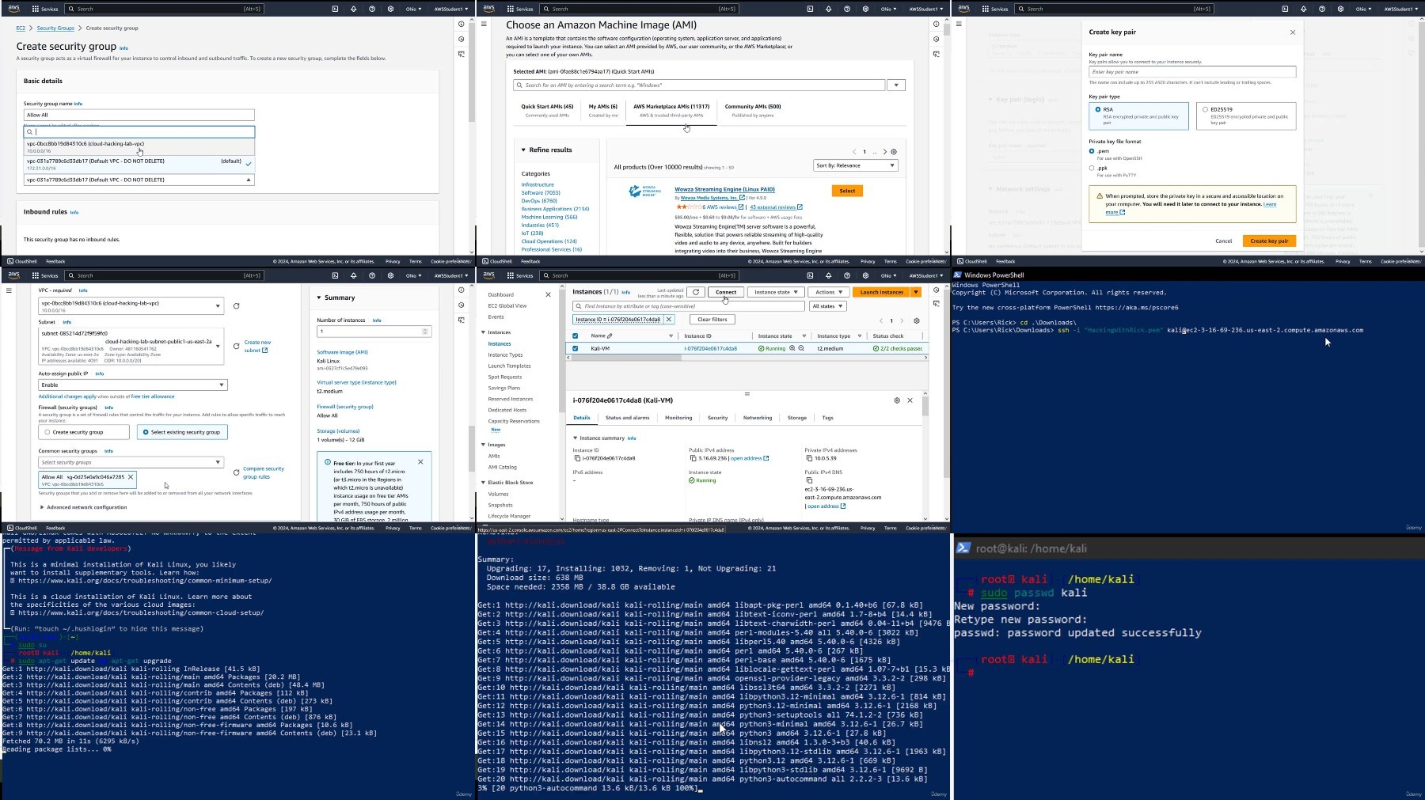The image size is (1425, 800).
Task: Click the Instances table horizontal scrollbar
Action: point(625,358)
